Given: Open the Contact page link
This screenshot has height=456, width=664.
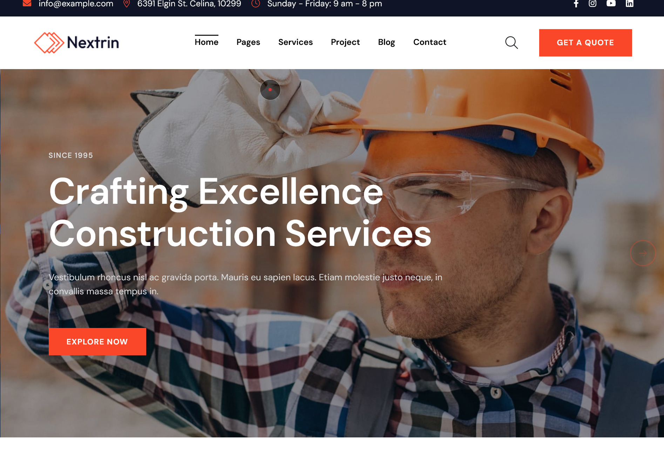Looking at the screenshot, I should click(430, 42).
